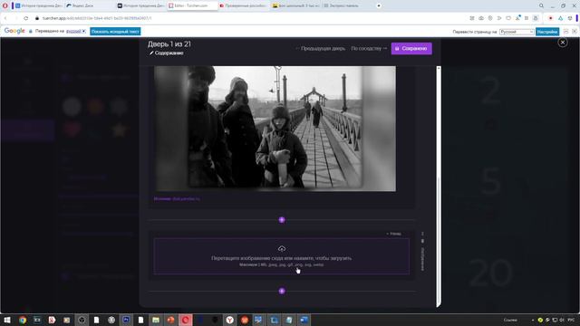Open Word from the taskbar
Viewport: 580px width, 326px height.
click(x=304, y=320)
